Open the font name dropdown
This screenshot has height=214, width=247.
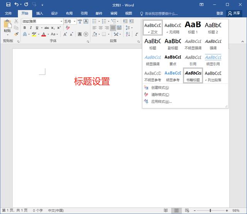pos(61,21)
